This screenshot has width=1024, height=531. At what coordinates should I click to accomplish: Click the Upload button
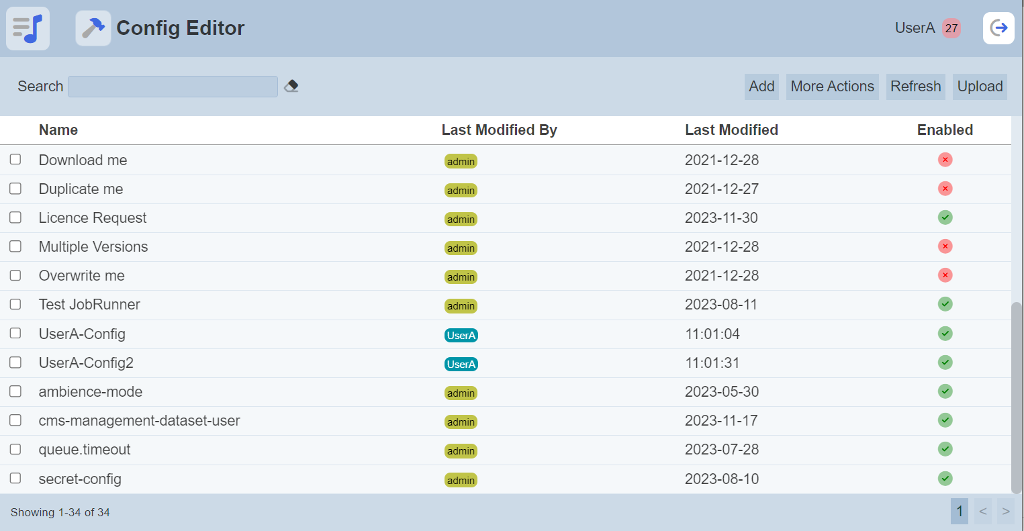tap(980, 87)
